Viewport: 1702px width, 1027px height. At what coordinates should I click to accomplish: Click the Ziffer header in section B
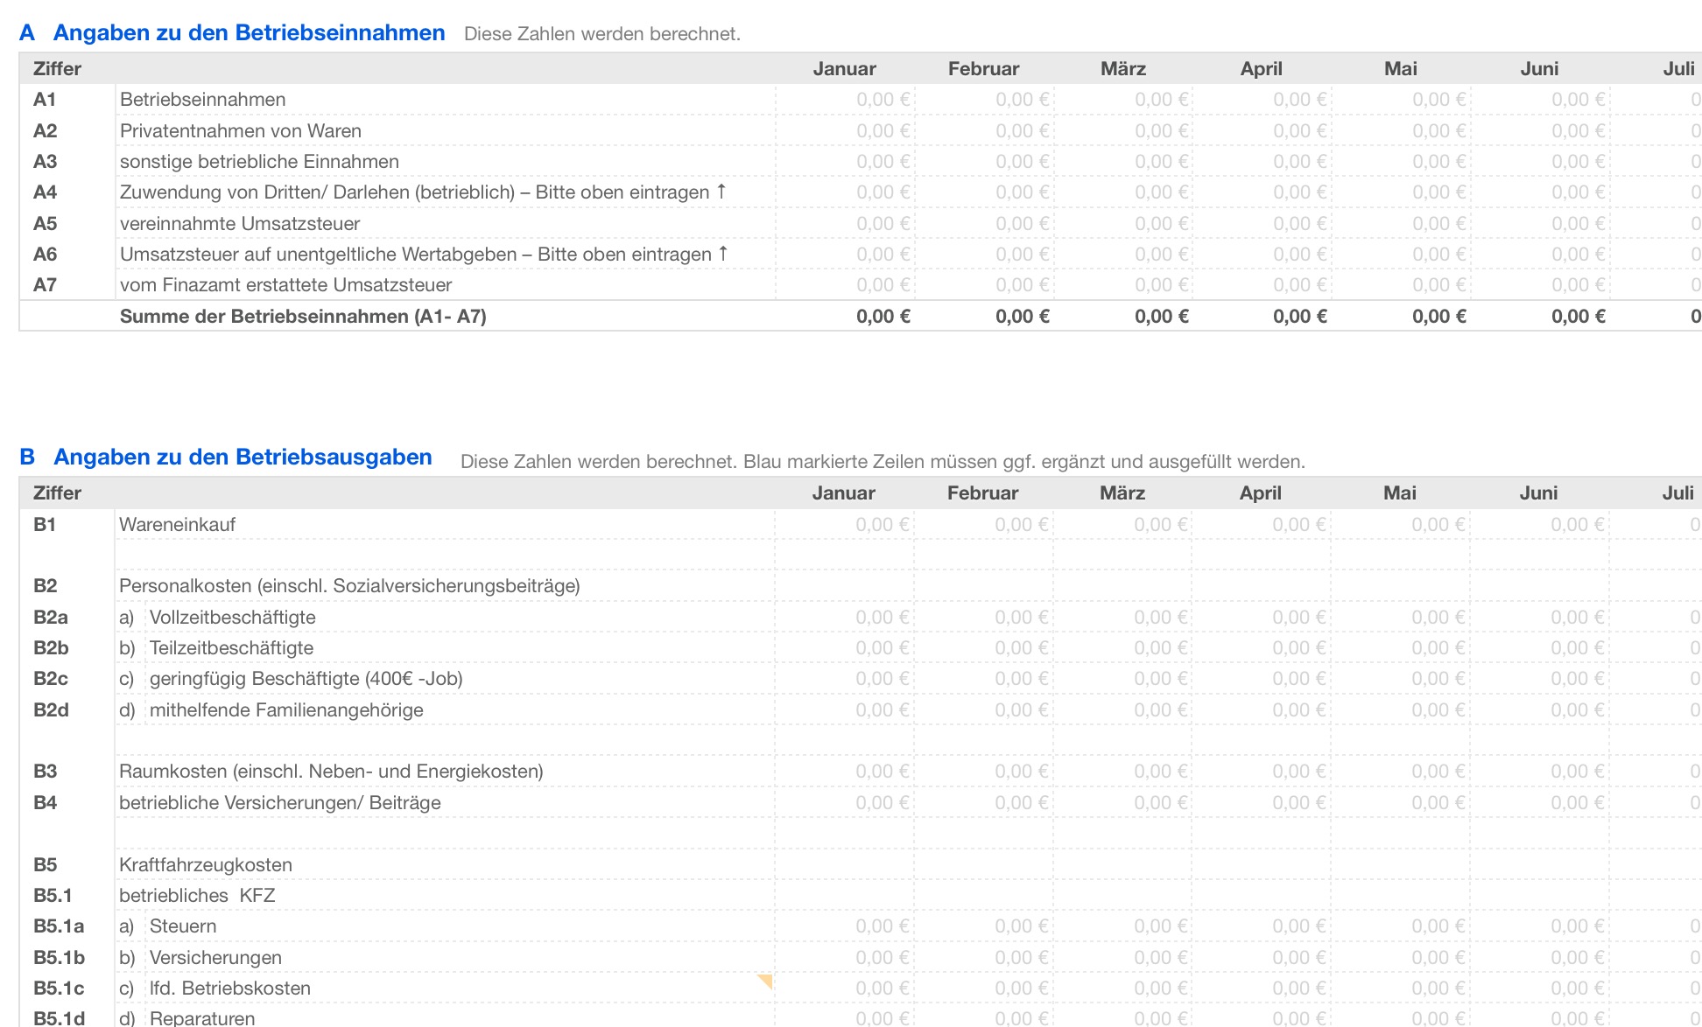click(x=57, y=493)
